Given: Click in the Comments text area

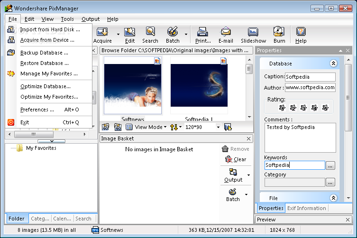Looking at the screenshot, I should click(300, 138).
